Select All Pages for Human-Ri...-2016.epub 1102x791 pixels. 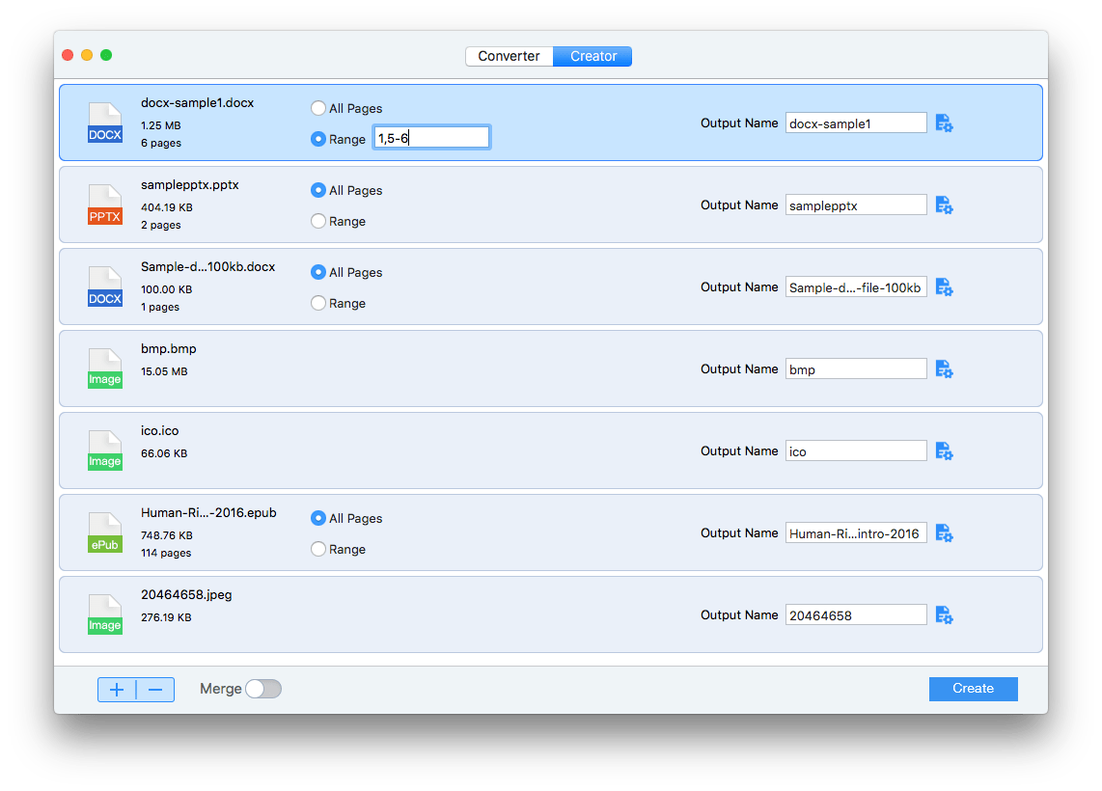click(x=318, y=518)
